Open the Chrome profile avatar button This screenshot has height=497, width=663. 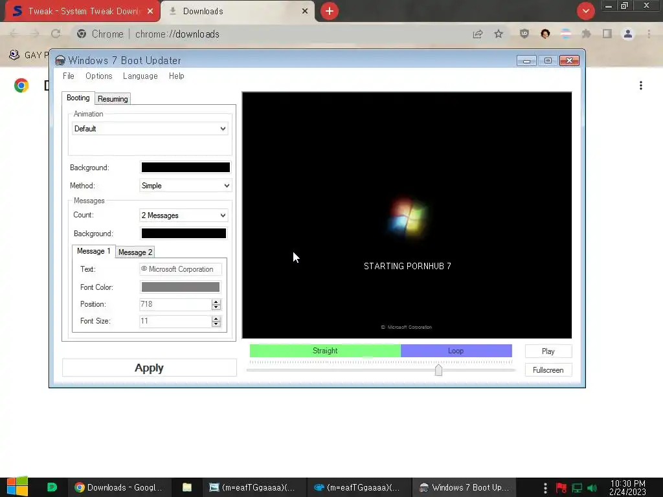coord(628,34)
